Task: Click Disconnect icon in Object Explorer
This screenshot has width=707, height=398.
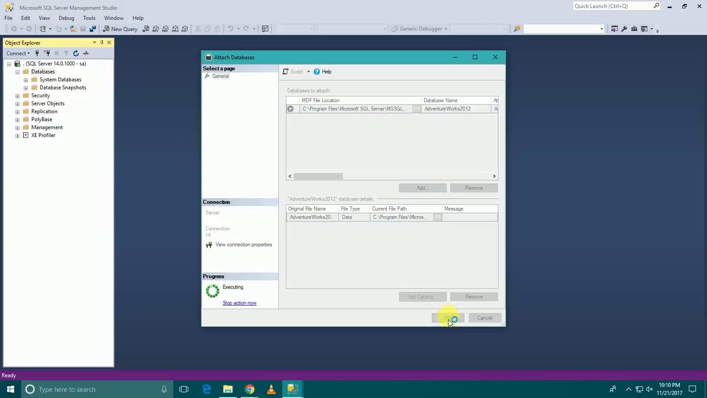Action: click(47, 53)
